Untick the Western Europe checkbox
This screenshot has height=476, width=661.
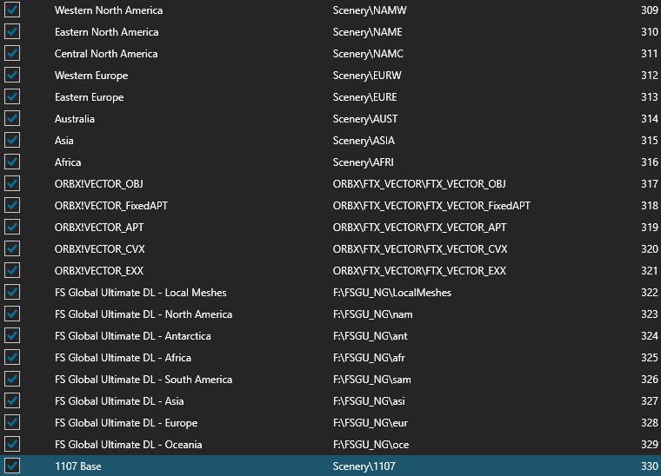12,76
